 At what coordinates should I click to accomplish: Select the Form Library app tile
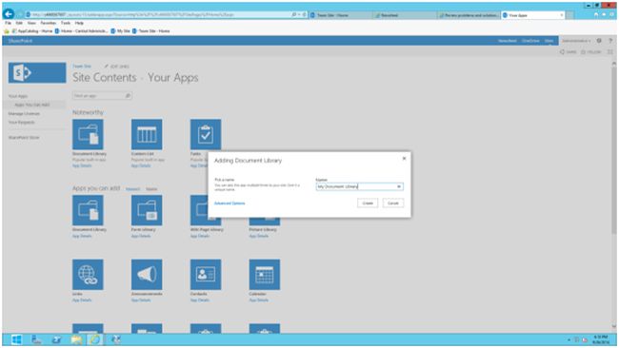coord(147,210)
